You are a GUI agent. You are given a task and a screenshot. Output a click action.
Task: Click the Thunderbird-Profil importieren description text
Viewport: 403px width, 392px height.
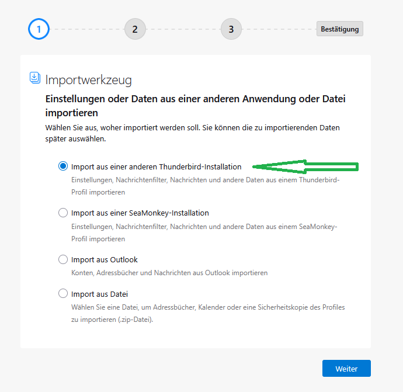206,186
